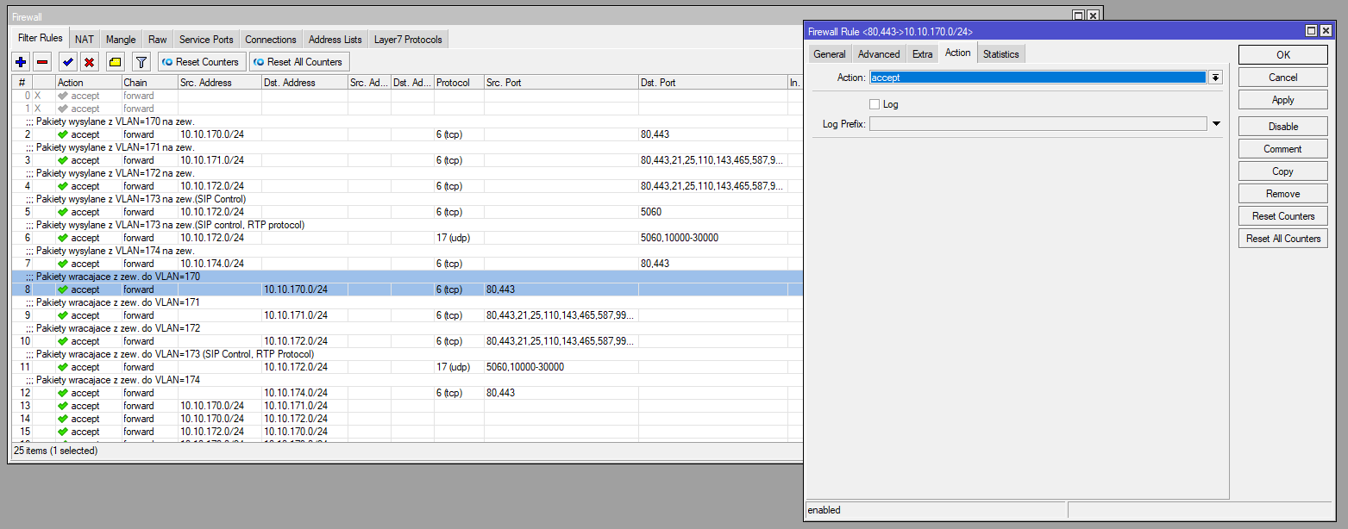1348x529 pixels.
Task: Click the red minus remove rule icon
Action: click(x=42, y=62)
